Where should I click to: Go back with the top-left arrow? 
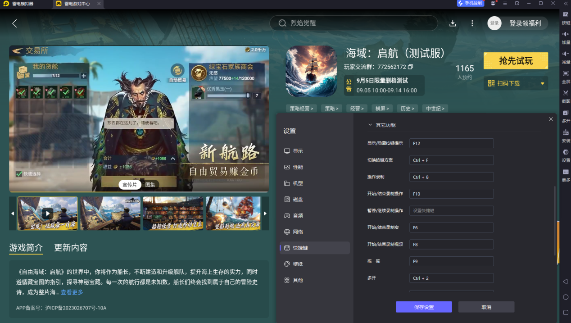click(14, 23)
